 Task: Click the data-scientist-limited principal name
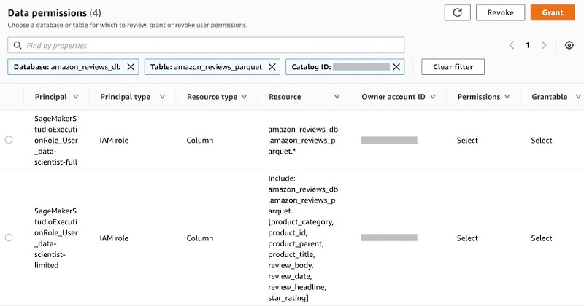pos(56,238)
